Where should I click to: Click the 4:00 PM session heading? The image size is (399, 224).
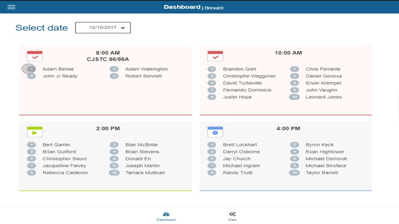[x=288, y=128]
